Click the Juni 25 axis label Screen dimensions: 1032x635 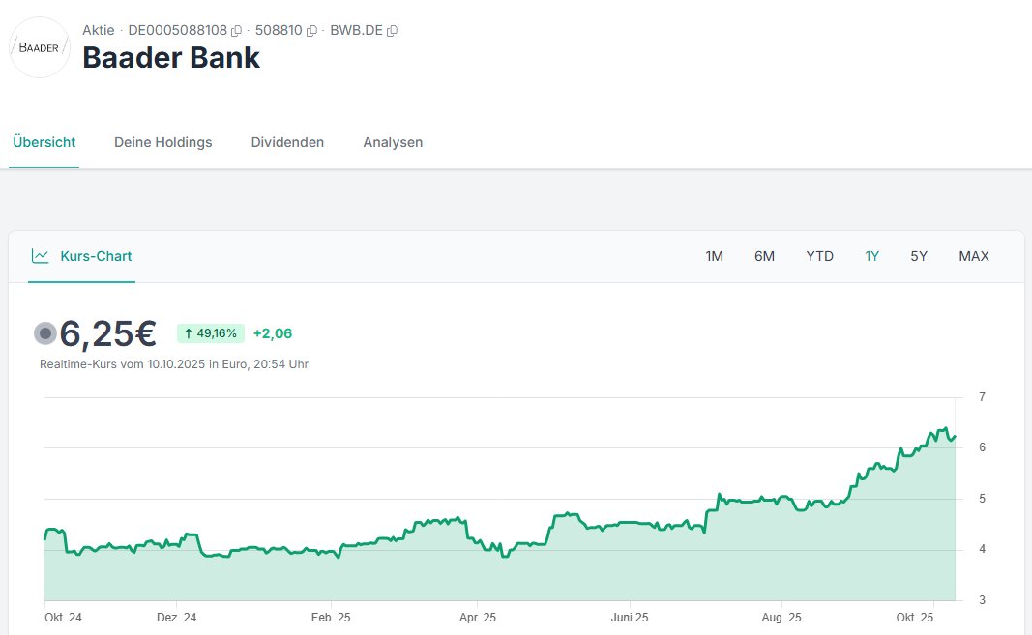click(630, 618)
